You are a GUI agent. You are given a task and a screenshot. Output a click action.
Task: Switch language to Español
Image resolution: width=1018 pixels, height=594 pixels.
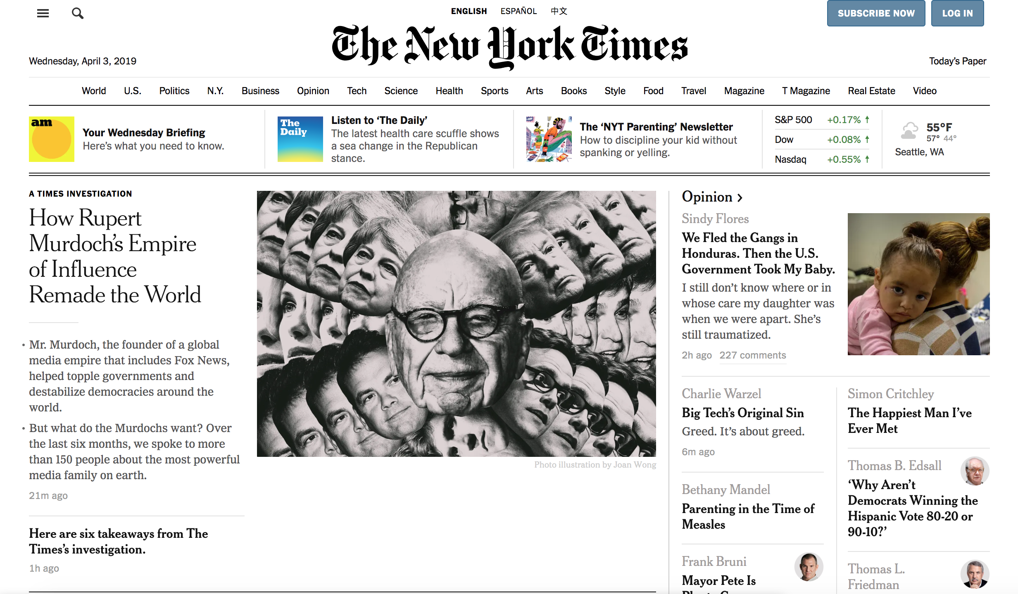519,11
